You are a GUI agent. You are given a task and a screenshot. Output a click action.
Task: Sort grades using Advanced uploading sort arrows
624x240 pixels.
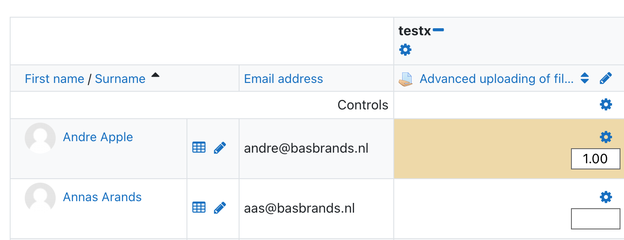tap(585, 79)
